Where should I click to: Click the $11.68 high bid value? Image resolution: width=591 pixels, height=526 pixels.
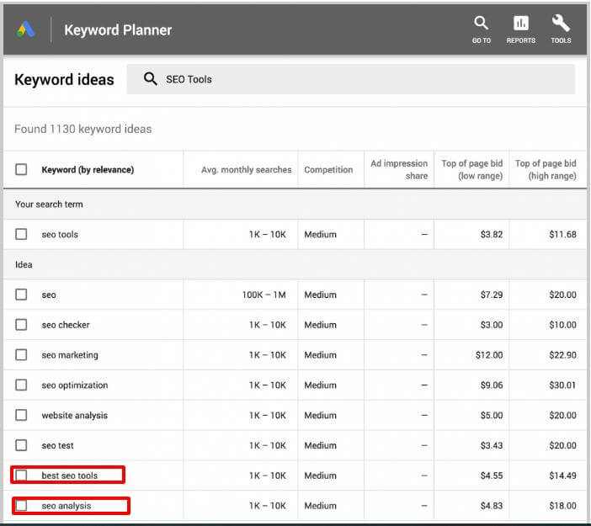click(x=562, y=234)
